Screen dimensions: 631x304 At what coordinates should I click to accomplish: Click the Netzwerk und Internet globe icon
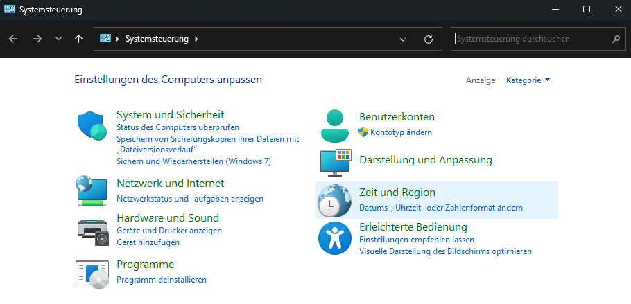(92, 191)
